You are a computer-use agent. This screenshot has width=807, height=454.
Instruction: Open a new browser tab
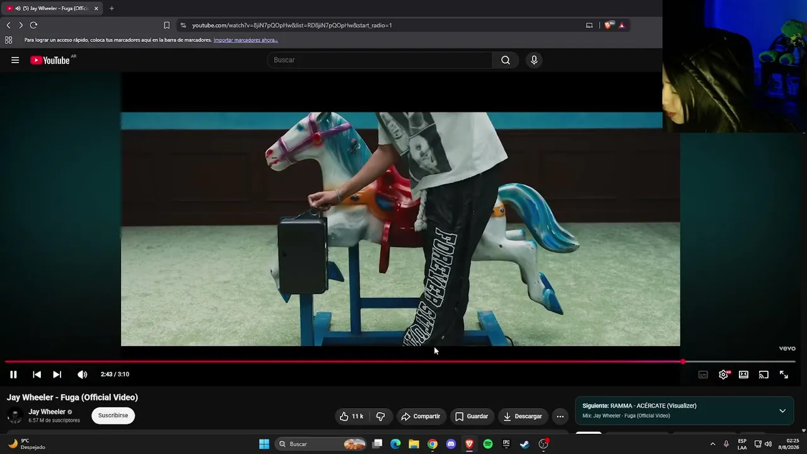coord(112,8)
